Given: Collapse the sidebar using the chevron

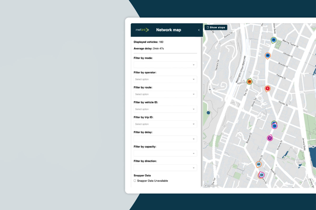Looking at the screenshot, I should [199, 30].
